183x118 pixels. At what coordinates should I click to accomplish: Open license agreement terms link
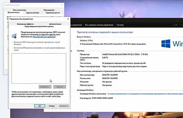pos(145,94)
